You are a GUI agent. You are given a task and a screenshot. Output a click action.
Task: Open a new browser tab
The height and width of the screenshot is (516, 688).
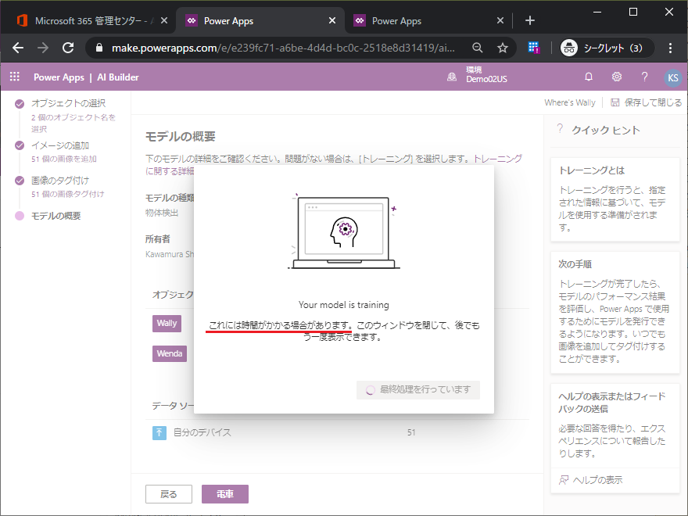click(x=529, y=20)
